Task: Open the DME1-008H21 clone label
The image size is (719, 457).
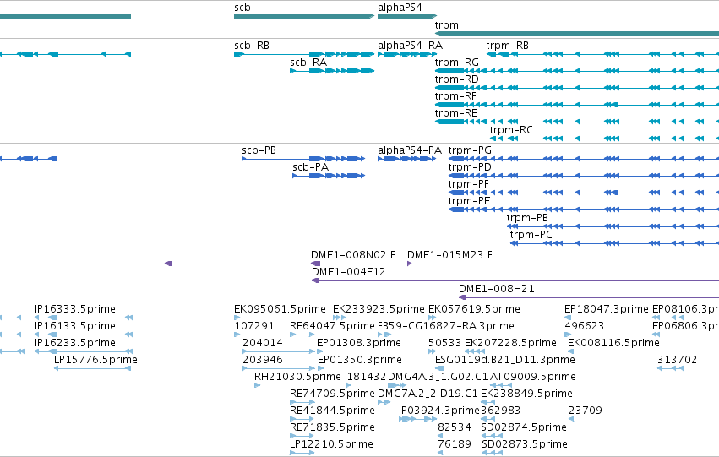Action: 497,289
